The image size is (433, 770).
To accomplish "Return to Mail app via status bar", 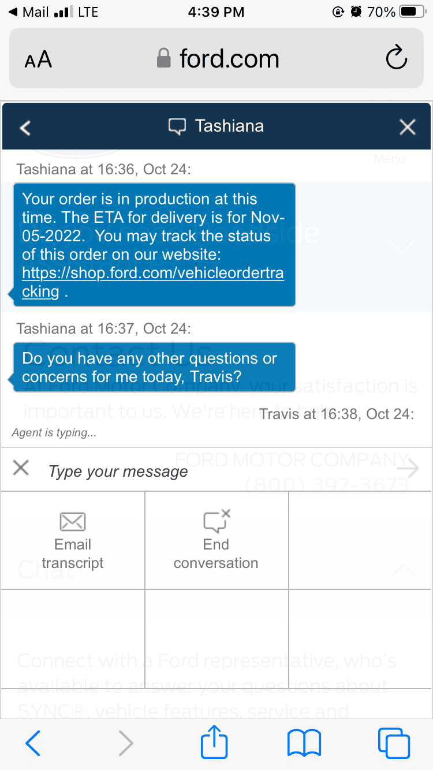I will coord(28,12).
